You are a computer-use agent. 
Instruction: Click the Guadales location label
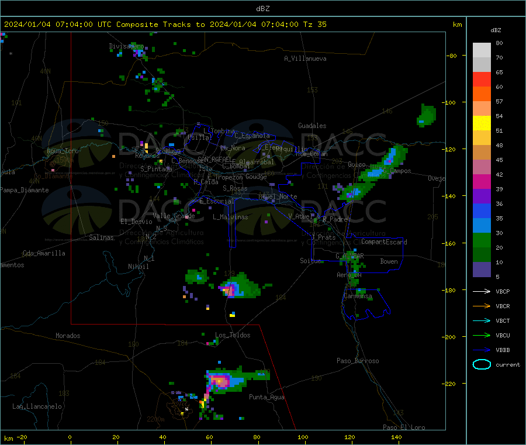point(312,126)
